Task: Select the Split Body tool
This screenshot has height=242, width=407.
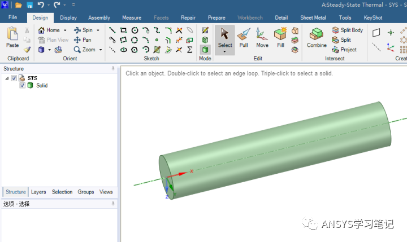Action: [347, 30]
